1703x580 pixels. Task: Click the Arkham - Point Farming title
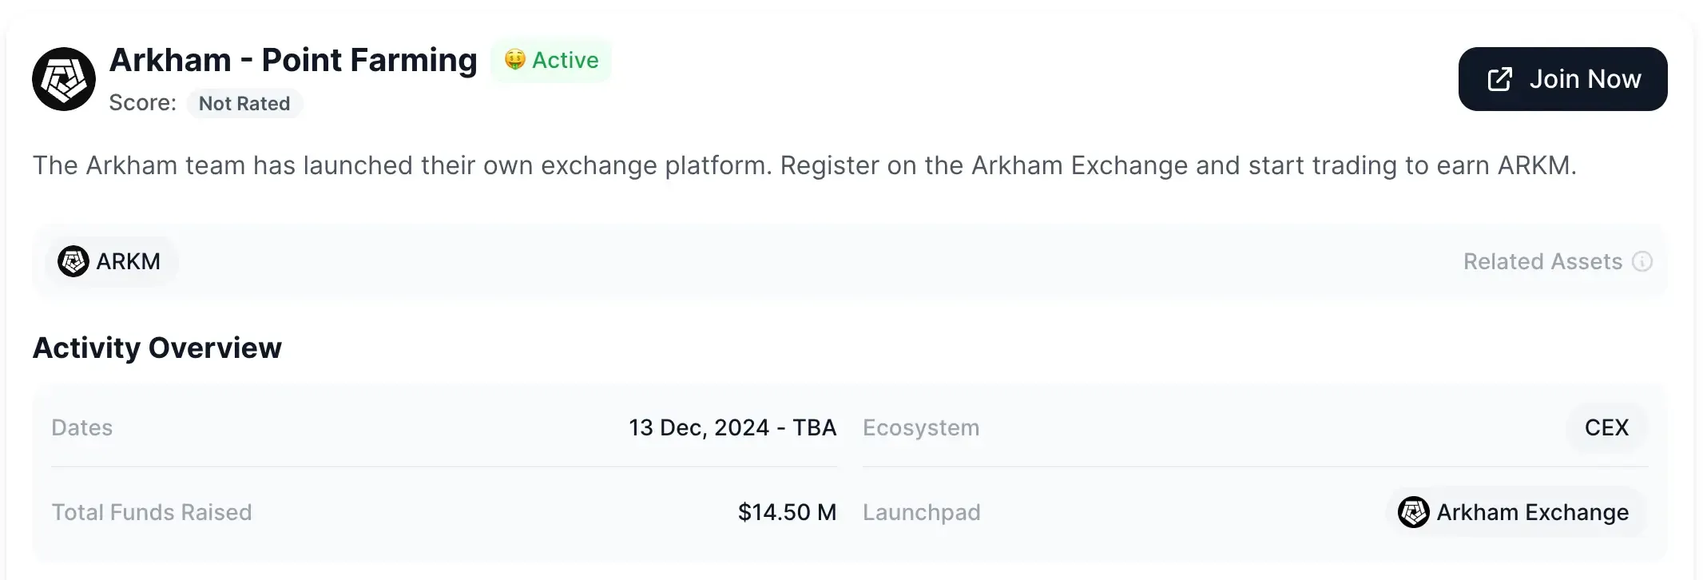tap(293, 60)
